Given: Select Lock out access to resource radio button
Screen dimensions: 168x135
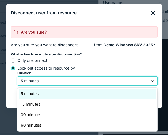Looking at the screenshot, I should (13, 68).
